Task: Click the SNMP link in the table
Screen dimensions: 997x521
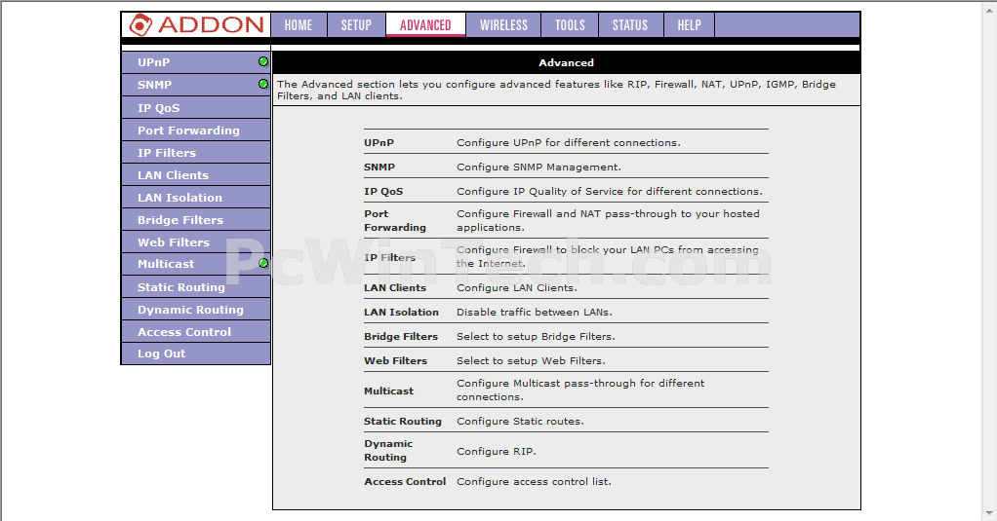Action: pyautogui.click(x=379, y=167)
